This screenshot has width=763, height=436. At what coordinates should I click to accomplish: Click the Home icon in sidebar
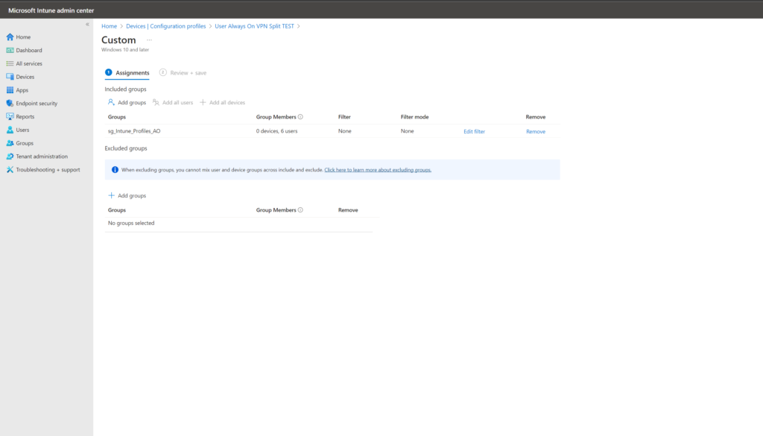point(10,37)
